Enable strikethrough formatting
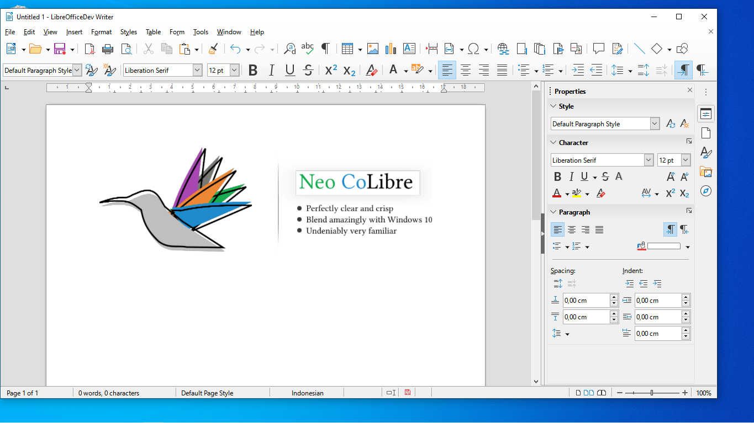This screenshot has height=423, width=754. tap(308, 70)
